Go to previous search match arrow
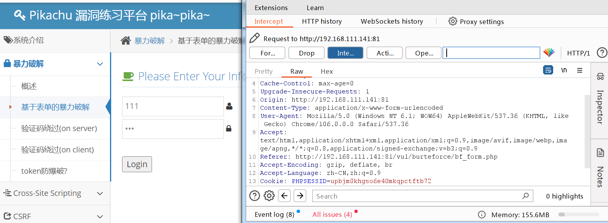The width and height of the screenshot is (608, 223). [x=285, y=196]
